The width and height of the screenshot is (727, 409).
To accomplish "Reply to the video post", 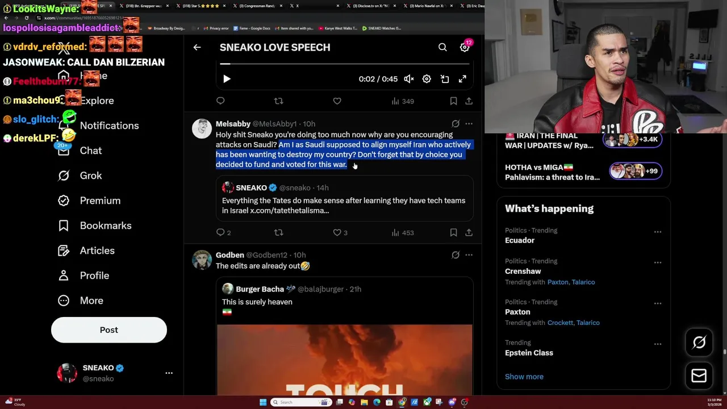I will point(220,101).
